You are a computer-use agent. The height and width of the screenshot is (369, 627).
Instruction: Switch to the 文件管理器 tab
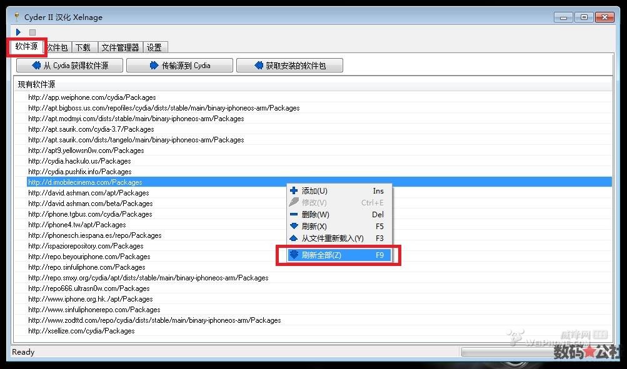coord(119,47)
